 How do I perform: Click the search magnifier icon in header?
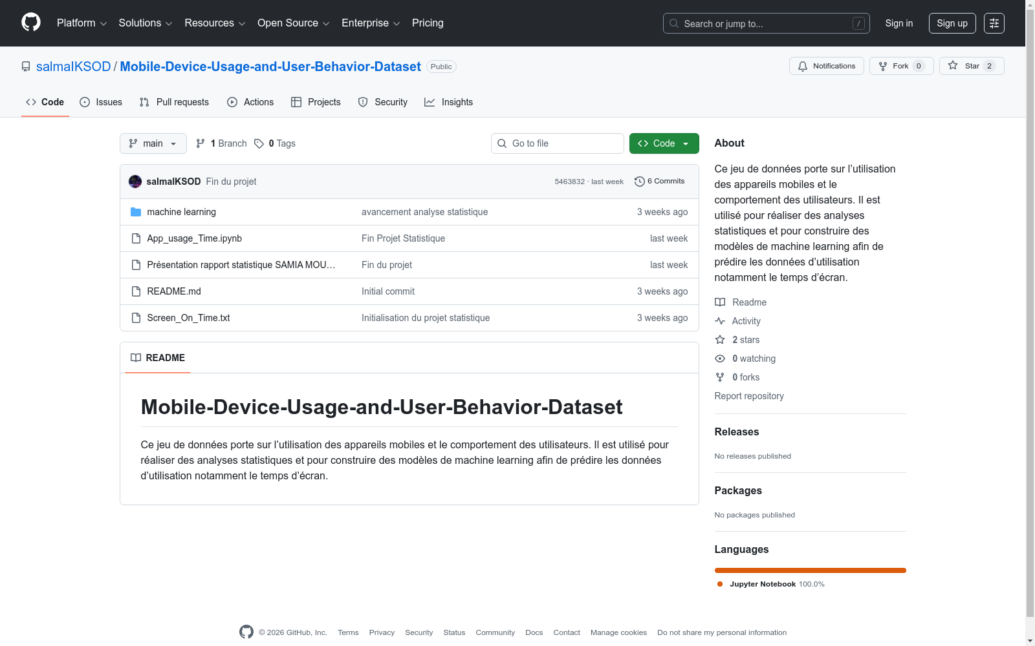(674, 23)
